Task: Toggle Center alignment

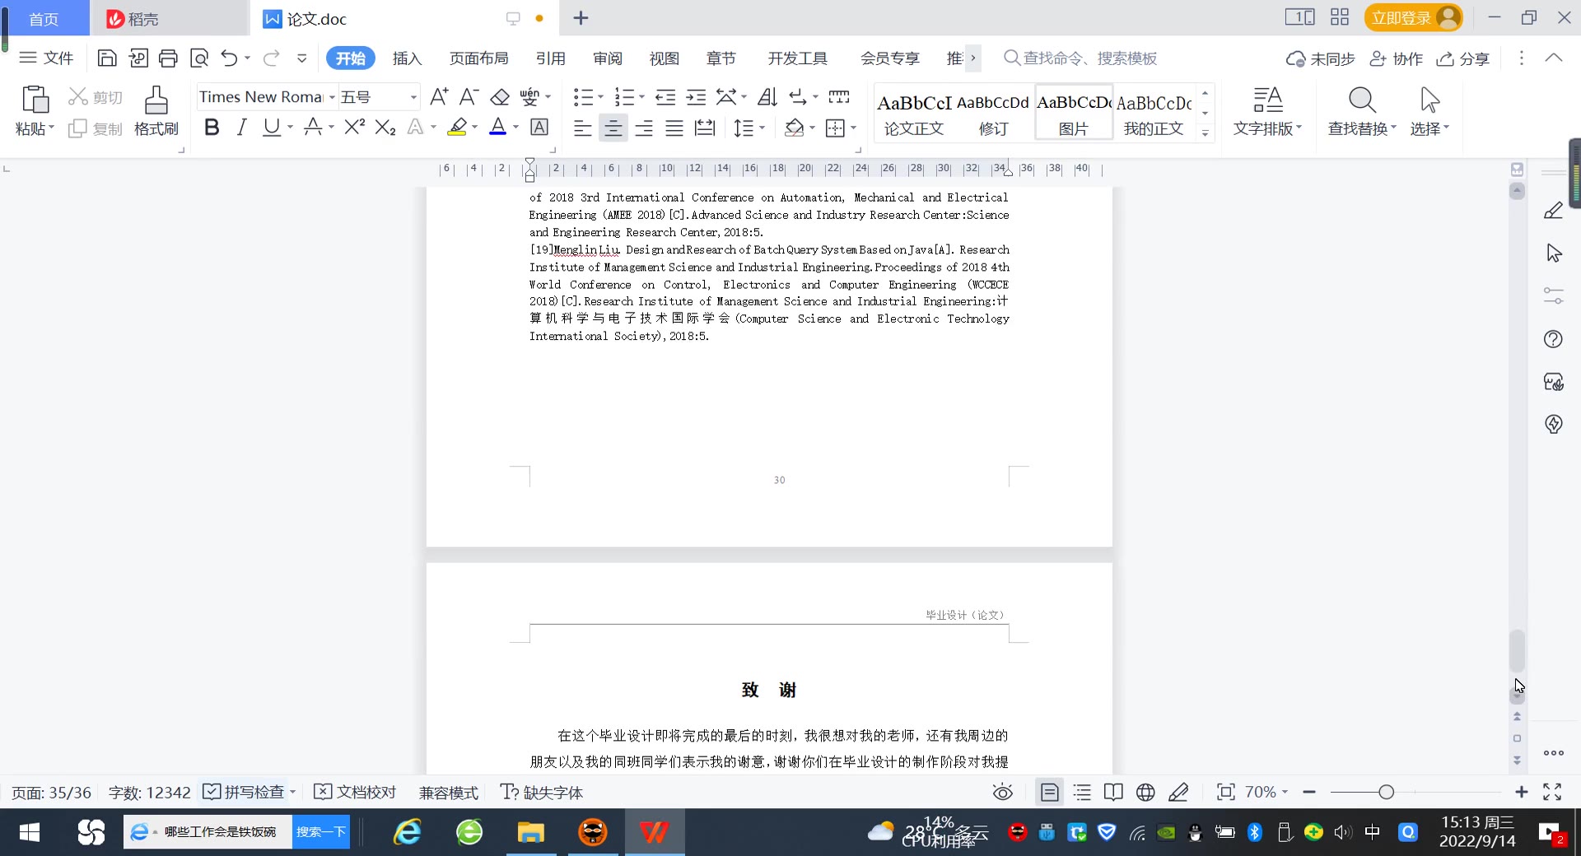Action: point(613,128)
